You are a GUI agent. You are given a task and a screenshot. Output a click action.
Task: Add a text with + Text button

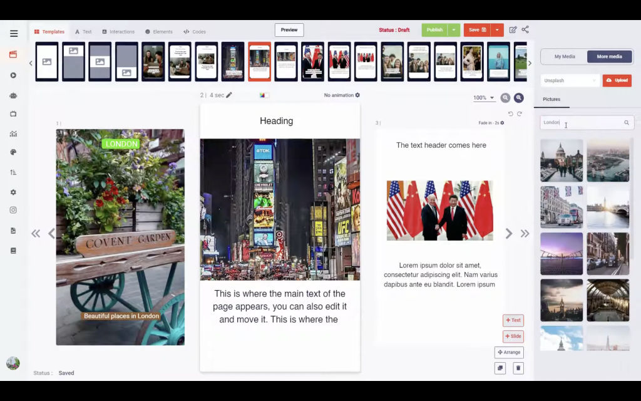pyautogui.click(x=513, y=320)
